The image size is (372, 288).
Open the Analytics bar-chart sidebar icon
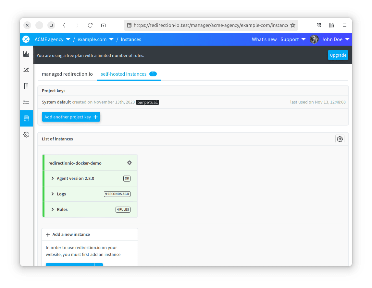tap(26, 54)
